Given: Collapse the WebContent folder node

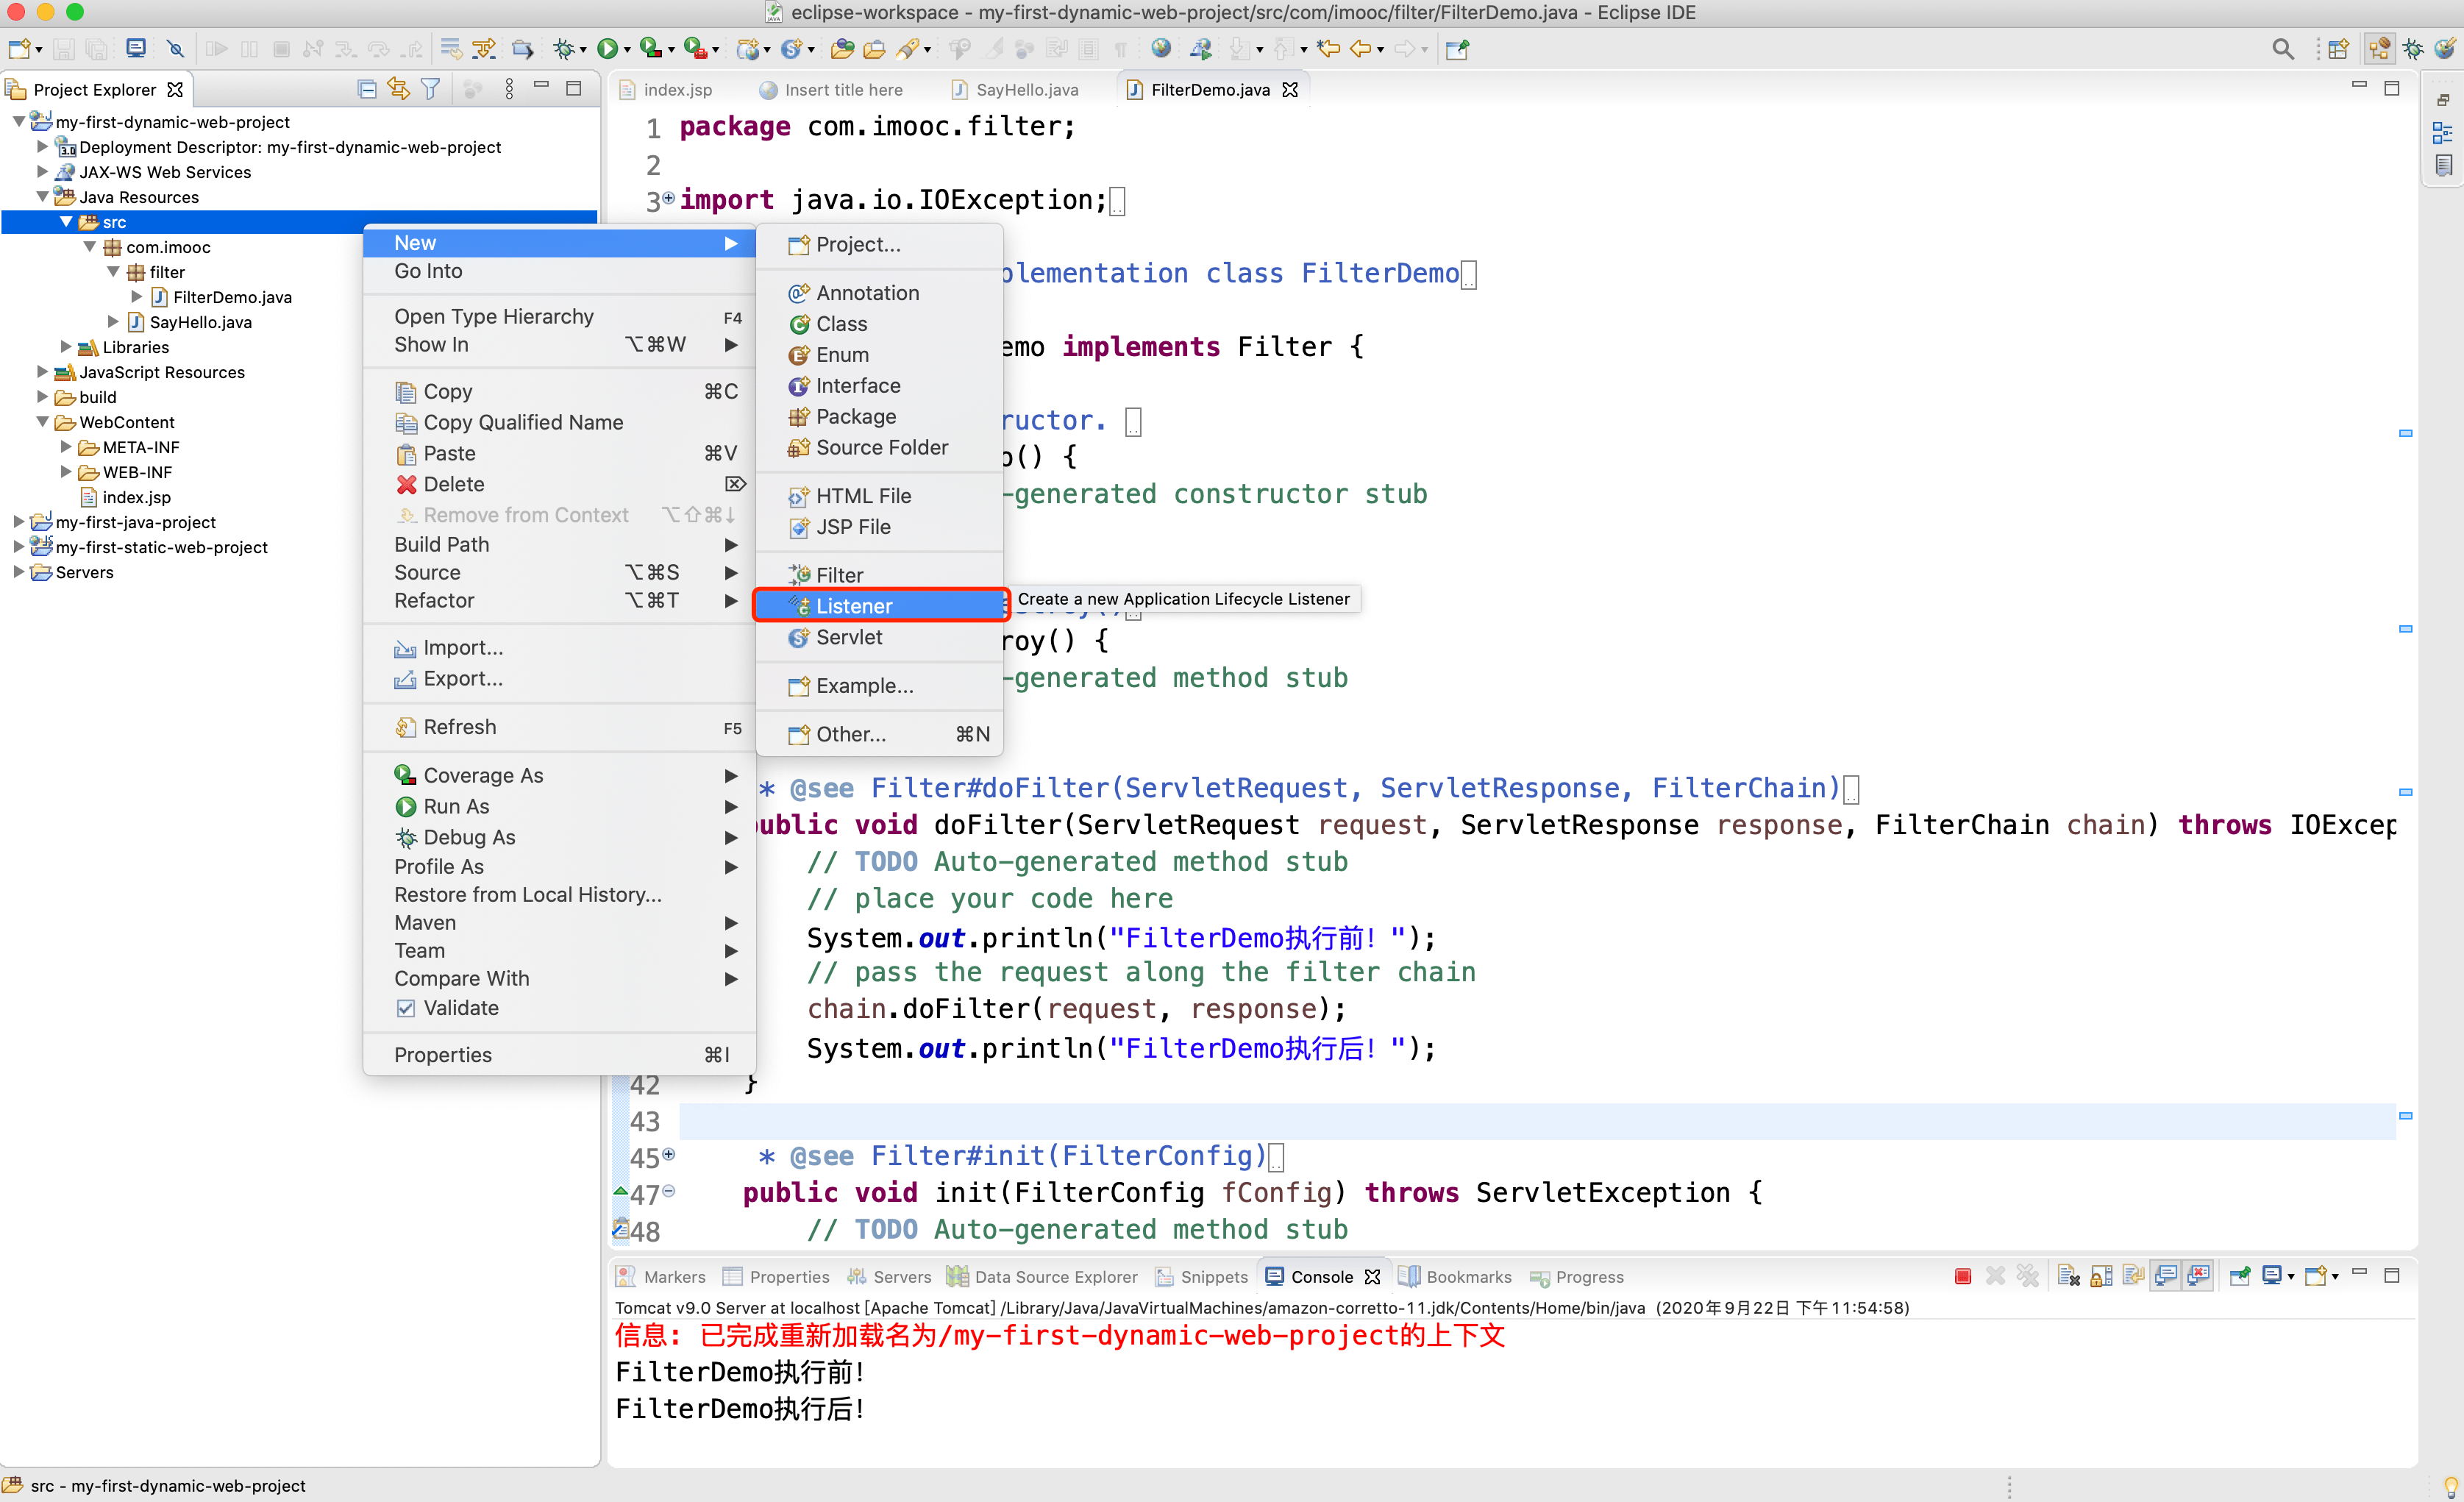Looking at the screenshot, I should (x=42, y=422).
